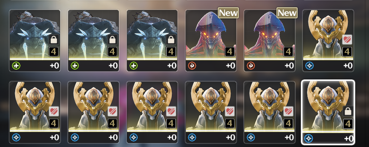Select the first golden echo in the bottom row
This screenshot has width=369, height=147.
pos(35,112)
